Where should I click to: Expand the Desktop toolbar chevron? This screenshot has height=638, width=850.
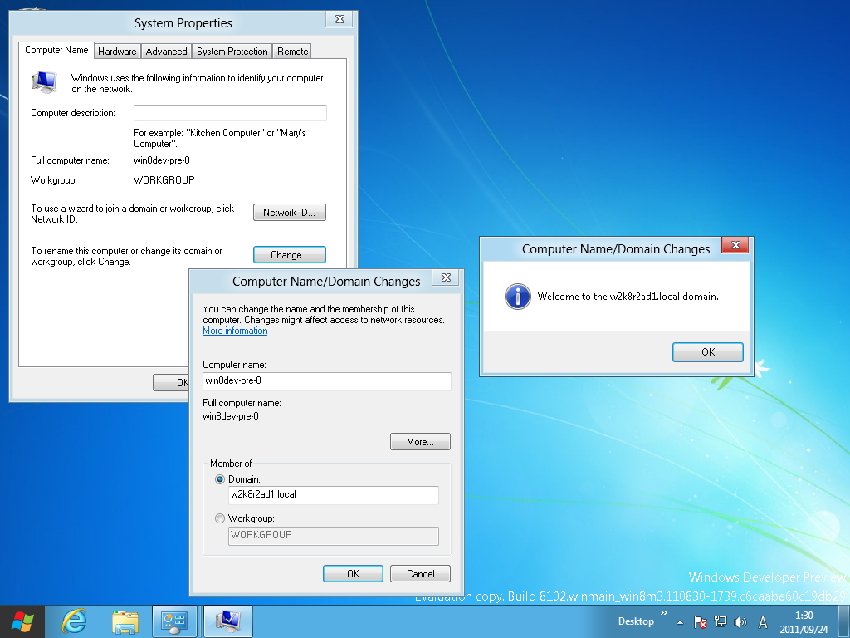663,613
